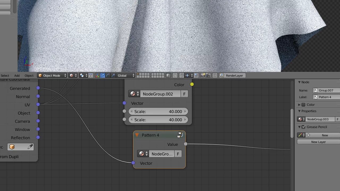Image resolution: width=340 pixels, height=191 pixels.
Task: Select the scale manipulator icon
Action: (113, 76)
